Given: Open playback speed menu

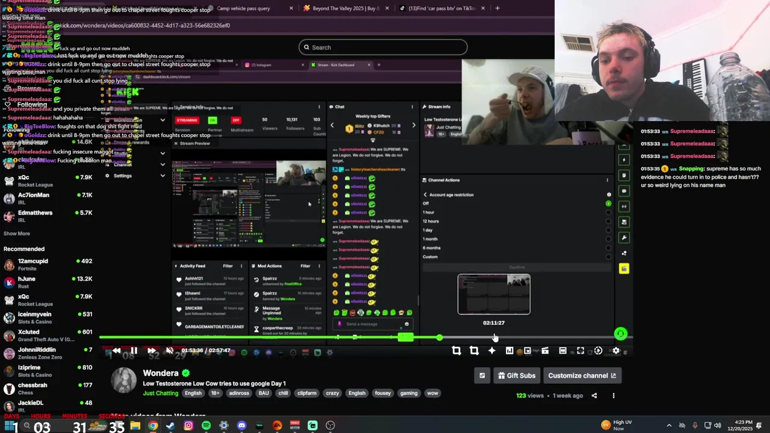Looking at the screenshot, I should pyautogui.click(x=598, y=351).
